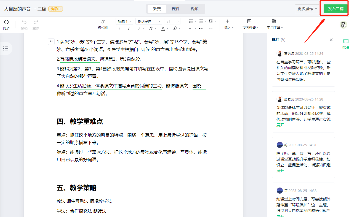The image size is (349, 217).
Task: Apply a bulleted list
Action: tap(201, 21)
